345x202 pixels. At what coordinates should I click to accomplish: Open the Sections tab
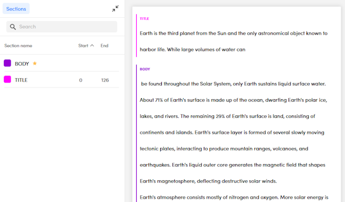coord(16,9)
